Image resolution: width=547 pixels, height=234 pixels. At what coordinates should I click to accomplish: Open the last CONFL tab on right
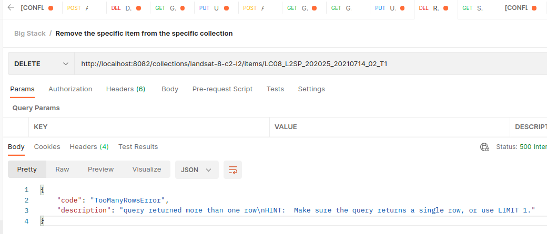click(524, 8)
